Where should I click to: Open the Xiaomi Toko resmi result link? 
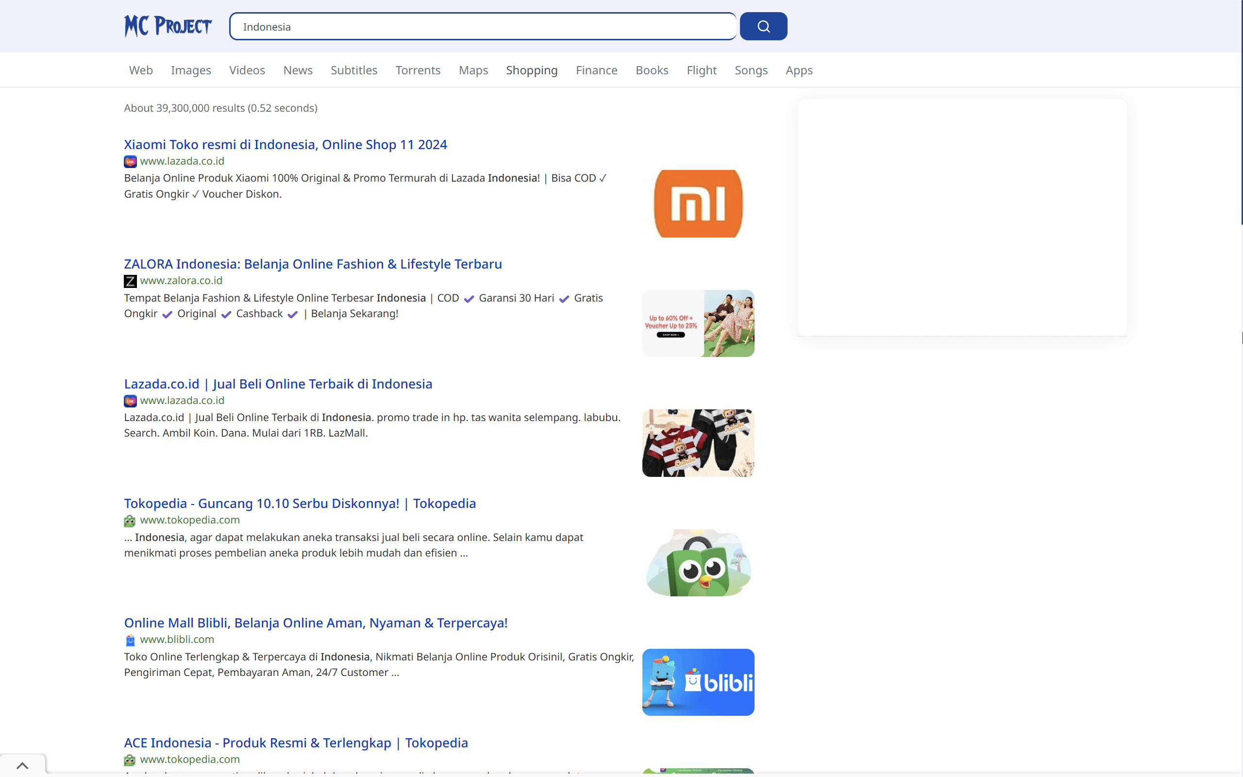pyautogui.click(x=285, y=144)
